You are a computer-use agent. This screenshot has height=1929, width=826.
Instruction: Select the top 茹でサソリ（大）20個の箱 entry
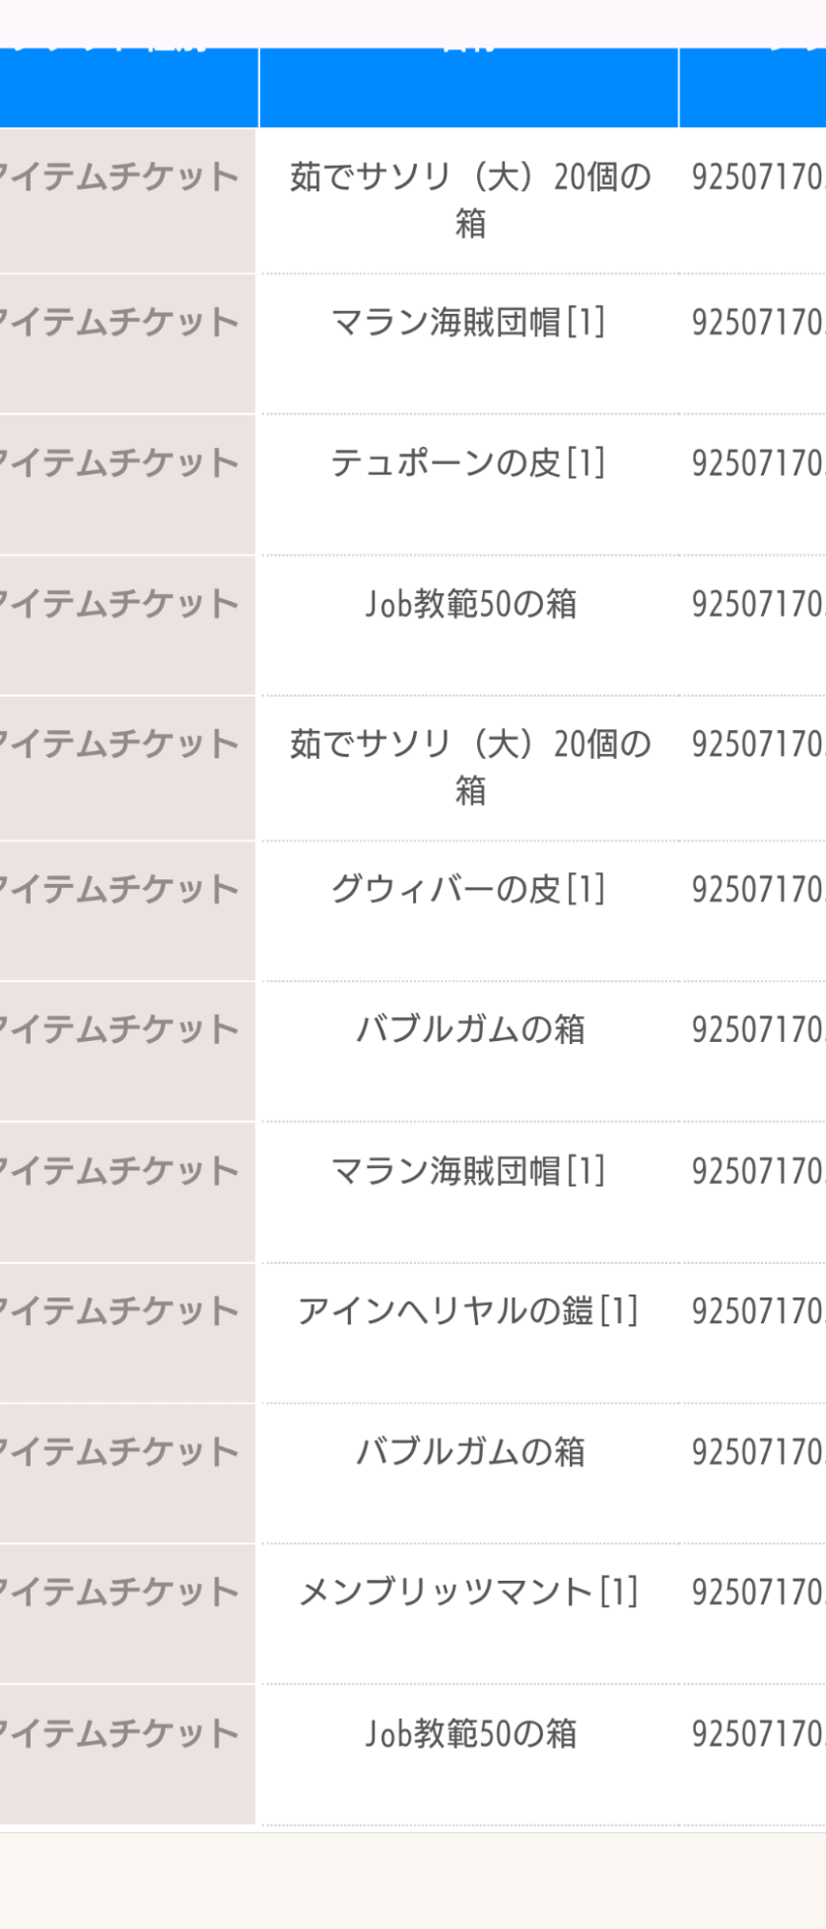tap(470, 200)
